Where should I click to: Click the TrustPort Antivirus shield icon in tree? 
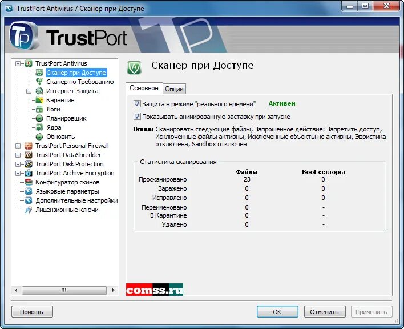click(x=29, y=63)
